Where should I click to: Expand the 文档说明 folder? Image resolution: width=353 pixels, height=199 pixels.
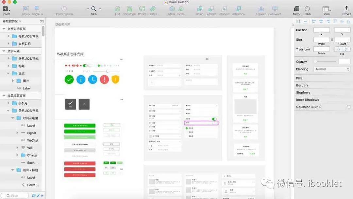coord(8,44)
